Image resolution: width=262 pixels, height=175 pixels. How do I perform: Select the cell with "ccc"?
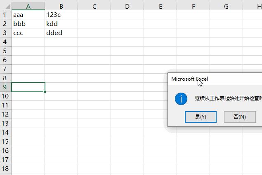[28, 33]
